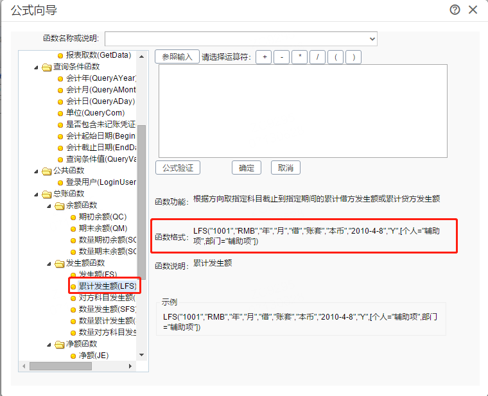Open the 函数名称或说明 dropdown
This screenshot has width=488, height=396.
click(372, 39)
